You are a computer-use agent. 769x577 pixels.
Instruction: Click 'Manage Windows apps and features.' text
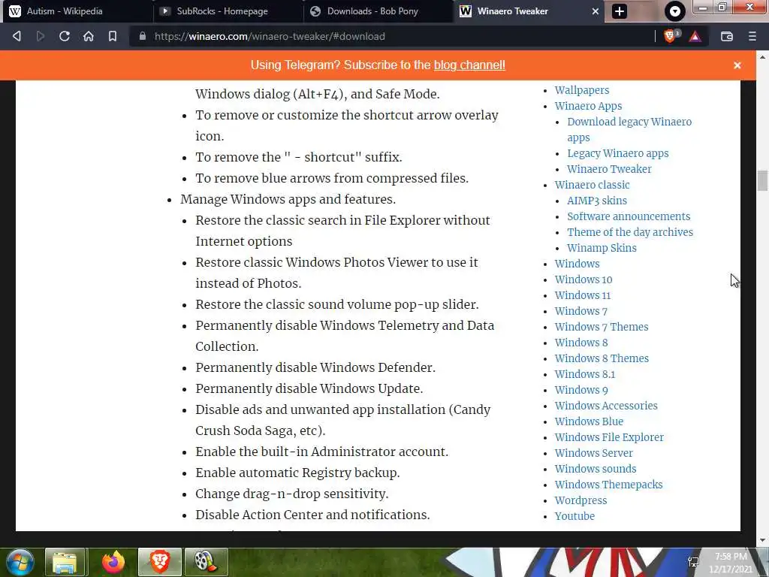click(288, 199)
